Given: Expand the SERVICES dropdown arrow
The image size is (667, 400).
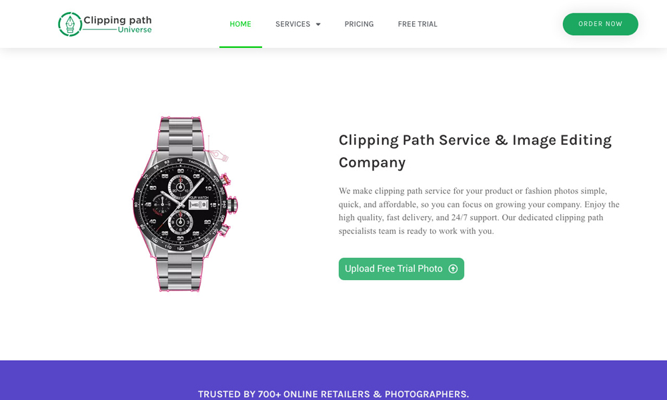Looking at the screenshot, I should coord(318,25).
